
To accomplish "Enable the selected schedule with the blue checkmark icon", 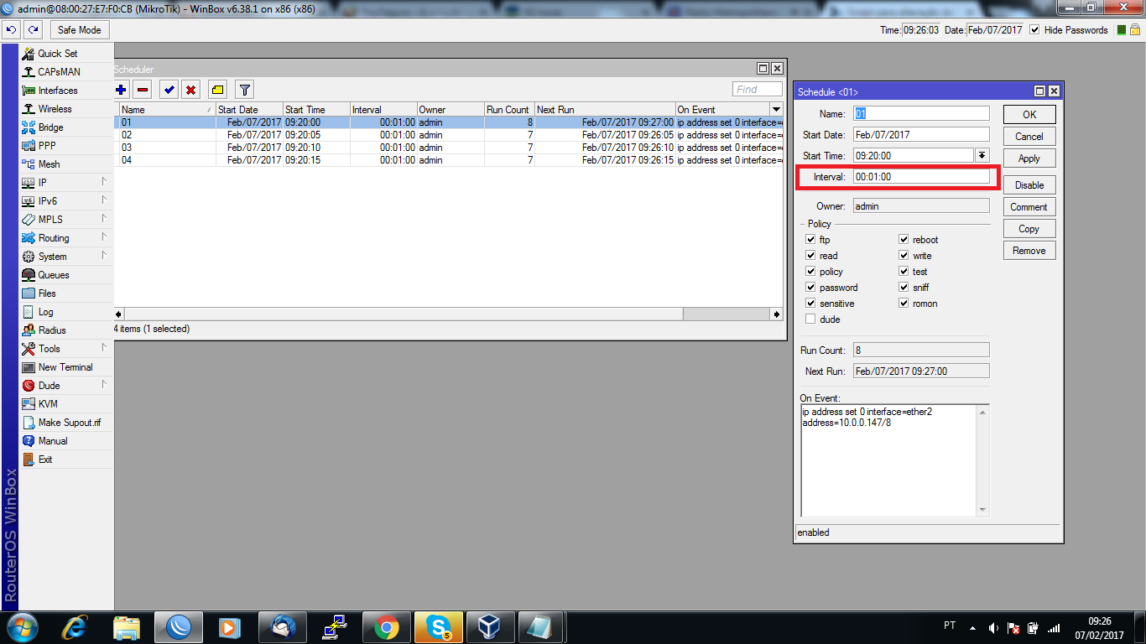I will pyautogui.click(x=169, y=90).
